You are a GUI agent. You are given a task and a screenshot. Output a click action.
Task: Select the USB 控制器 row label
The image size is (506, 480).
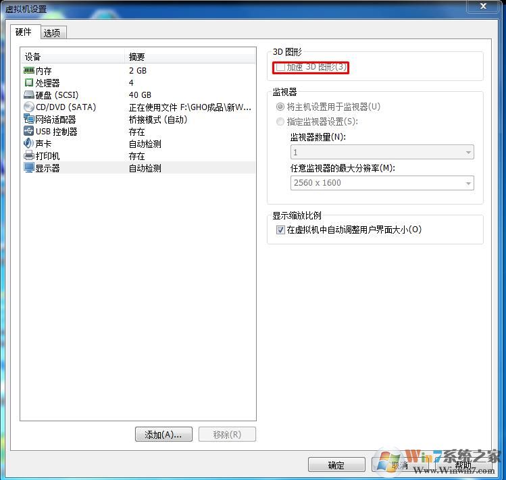57,132
